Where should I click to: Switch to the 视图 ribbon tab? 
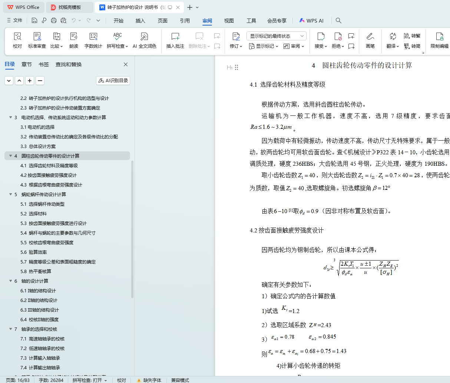229,21
